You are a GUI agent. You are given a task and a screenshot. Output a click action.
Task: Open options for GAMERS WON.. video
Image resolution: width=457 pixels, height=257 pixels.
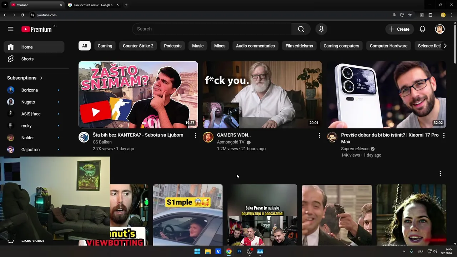[320, 135]
